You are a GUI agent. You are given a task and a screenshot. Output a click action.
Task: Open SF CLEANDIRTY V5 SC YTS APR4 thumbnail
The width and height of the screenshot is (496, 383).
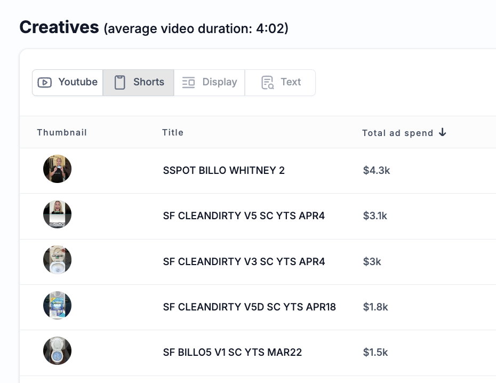click(x=57, y=214)
